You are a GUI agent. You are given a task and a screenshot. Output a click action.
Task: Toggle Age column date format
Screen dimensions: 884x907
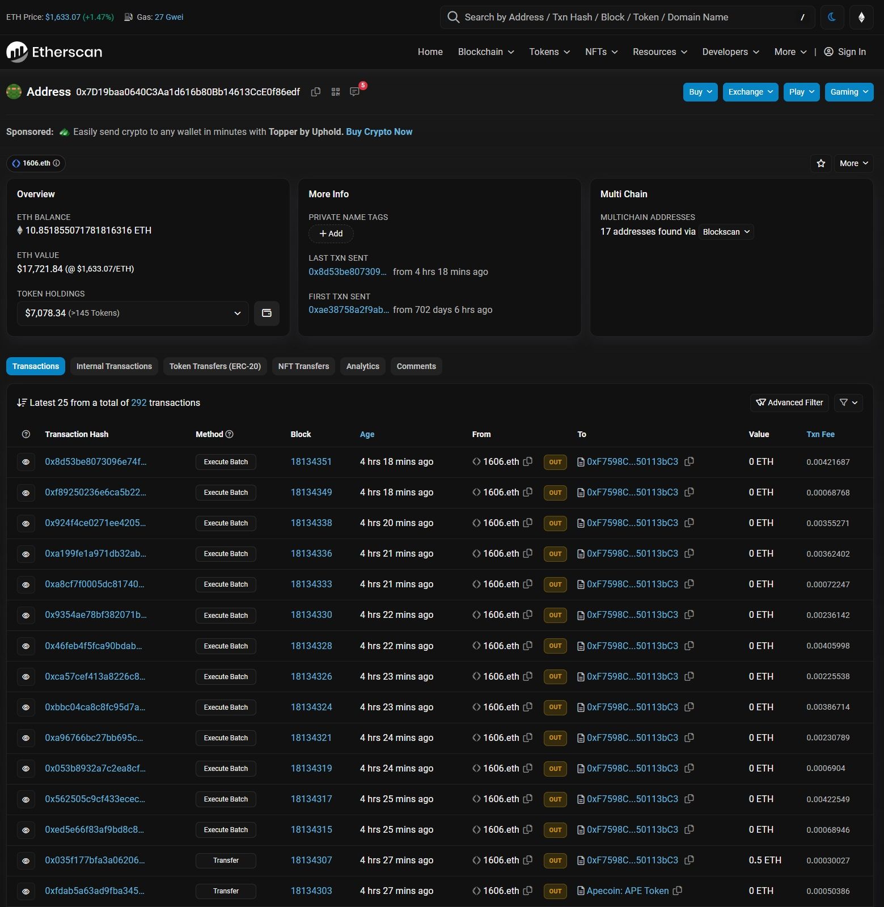pos(367,434)
